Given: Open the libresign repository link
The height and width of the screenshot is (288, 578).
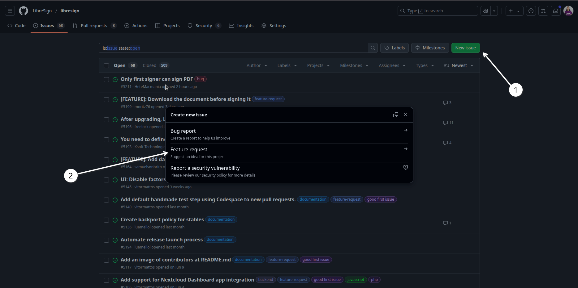Looking at the screenshot, I should 70,11.
